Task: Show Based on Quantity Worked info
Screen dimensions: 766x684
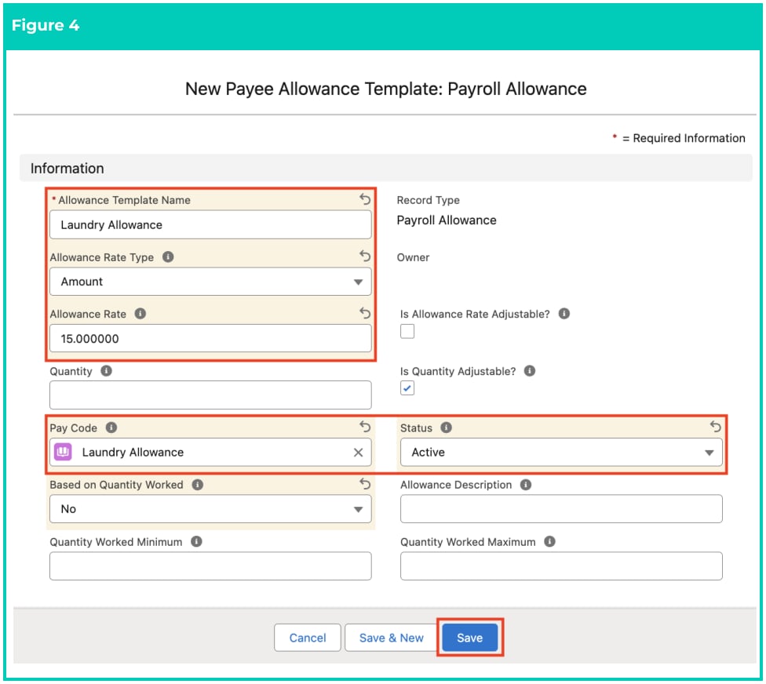Action: coord(197,484)
